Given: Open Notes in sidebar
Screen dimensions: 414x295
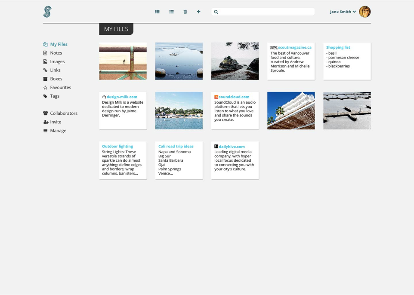Looking at the screenshot, I should (53, 53).
